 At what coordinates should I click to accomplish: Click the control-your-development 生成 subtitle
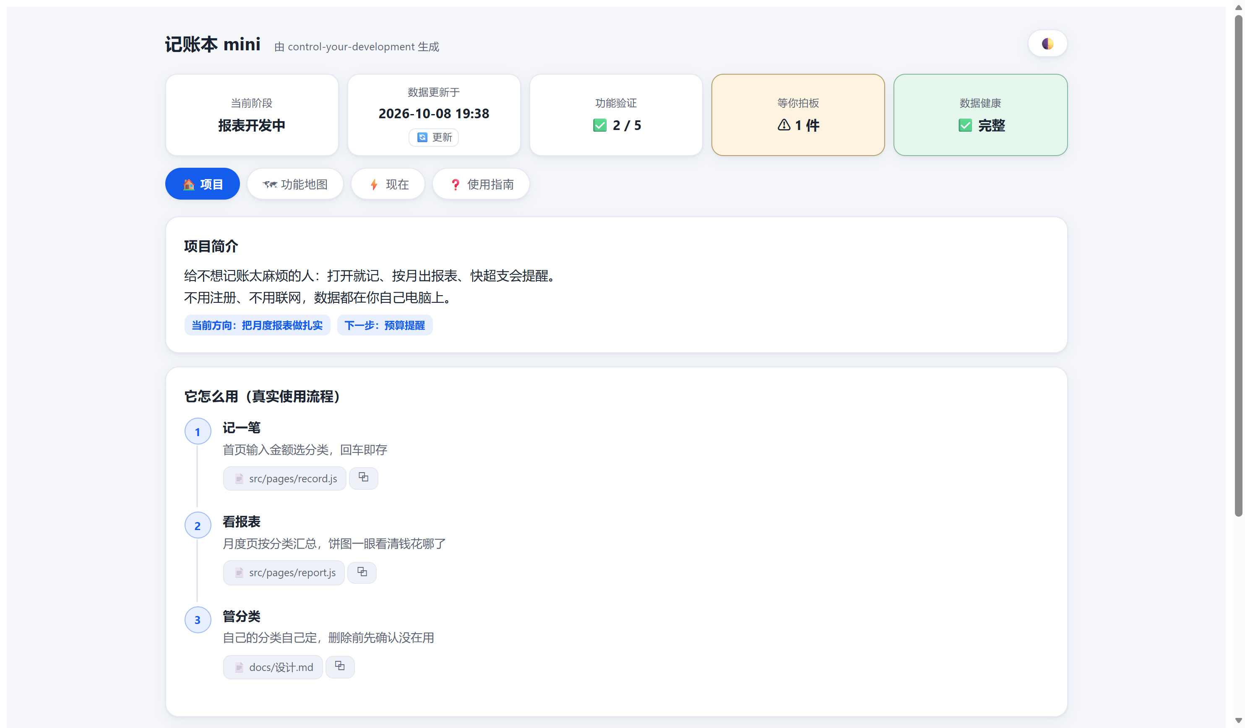357,47
